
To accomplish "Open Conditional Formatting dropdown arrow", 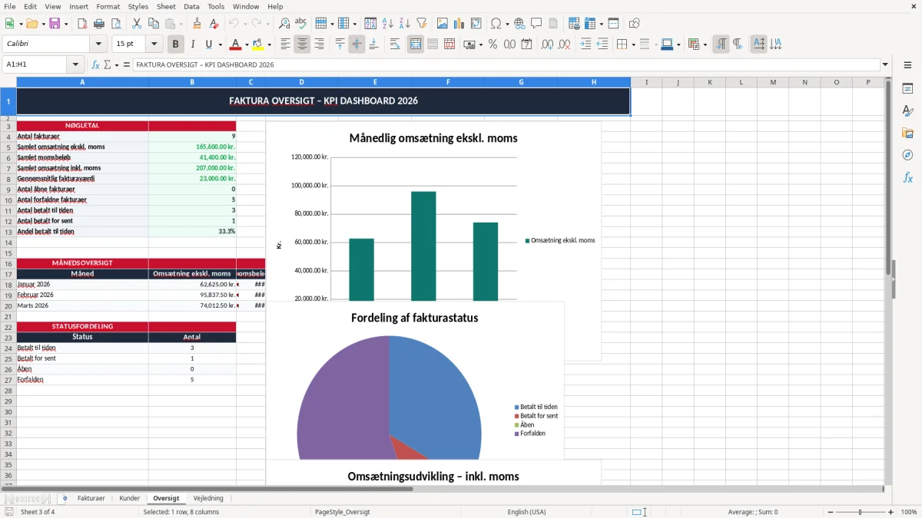I will (705, 45).
